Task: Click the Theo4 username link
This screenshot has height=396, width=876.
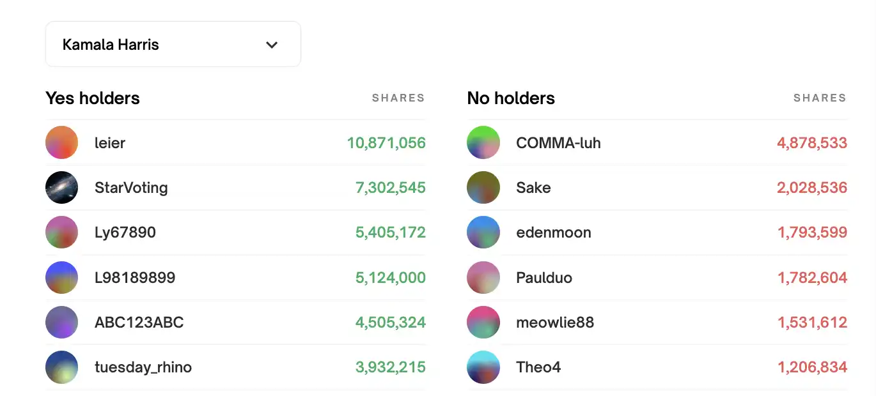Action: pyautogui.click(x=538, y=367)
